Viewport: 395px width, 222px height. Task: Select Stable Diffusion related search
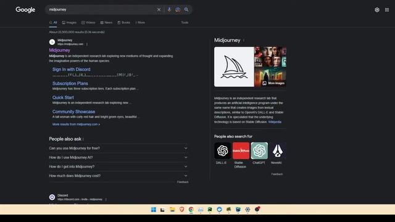(241, 155)
